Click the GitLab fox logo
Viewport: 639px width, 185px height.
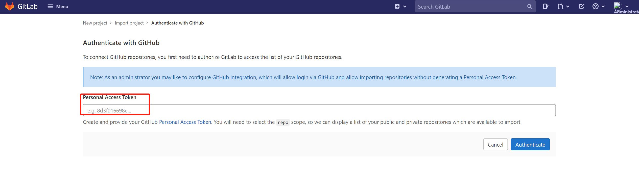pyautogui.click(x=10, y=6)
